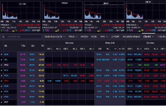This screenshot has height=111, width=166.
Task: Open the Trái phiếu riêng lẻ tab
Action: [131, 37]
